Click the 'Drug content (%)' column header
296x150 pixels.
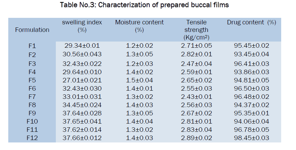252,23
